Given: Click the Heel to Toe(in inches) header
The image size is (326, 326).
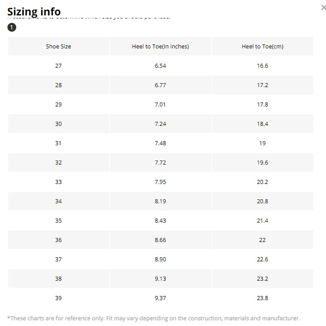Looking at the screenshot, I should click(160, 46).
